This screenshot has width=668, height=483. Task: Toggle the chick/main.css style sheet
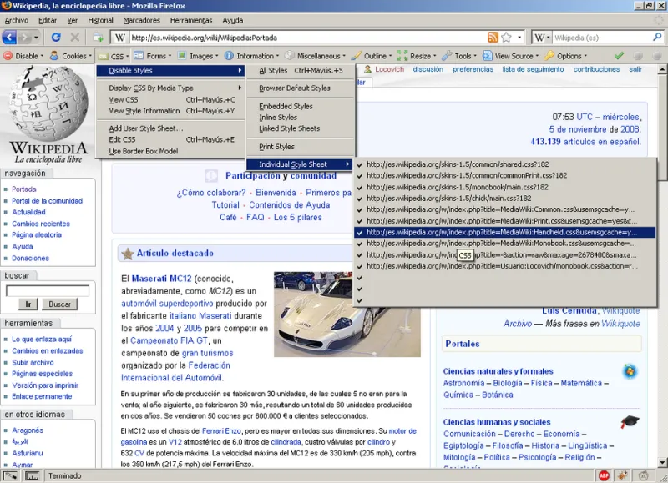click(504, 199)
